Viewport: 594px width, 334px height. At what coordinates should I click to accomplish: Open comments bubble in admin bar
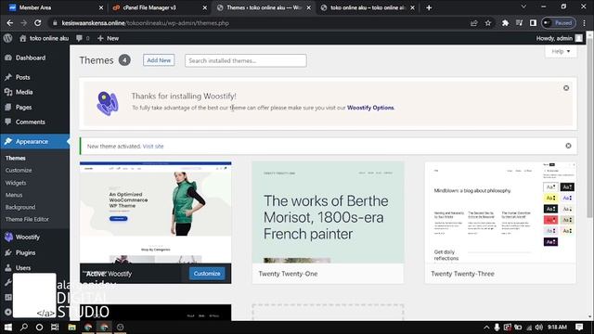pos(83,38)
